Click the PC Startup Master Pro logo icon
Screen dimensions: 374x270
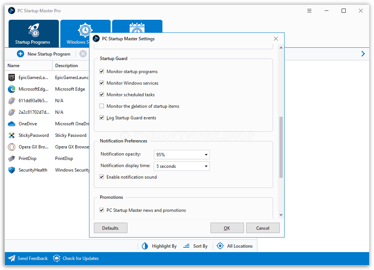[12, 11]
